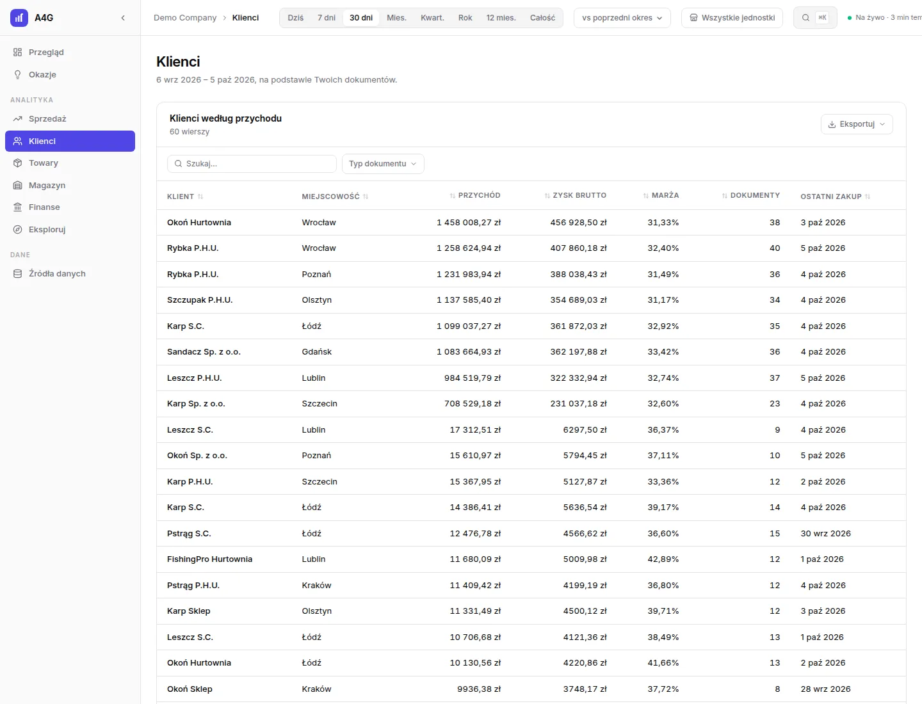Switch to the Rok period tab
This screenshot has height=704, width=922.
[x=465, y=18]
